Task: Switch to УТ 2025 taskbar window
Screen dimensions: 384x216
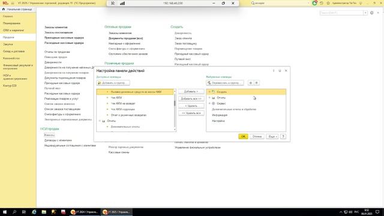Action: tap(116, 212)
